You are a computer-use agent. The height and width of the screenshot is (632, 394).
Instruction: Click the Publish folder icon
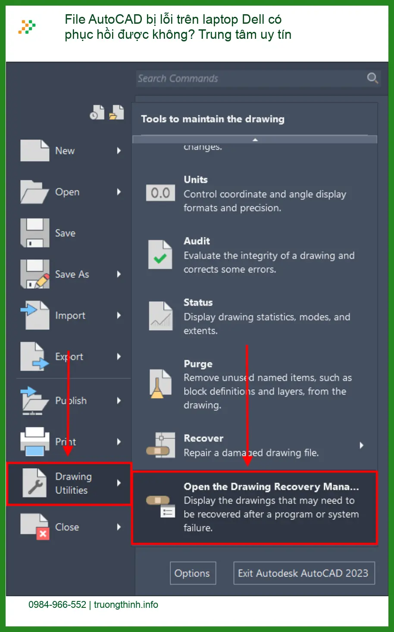(35, 400)
